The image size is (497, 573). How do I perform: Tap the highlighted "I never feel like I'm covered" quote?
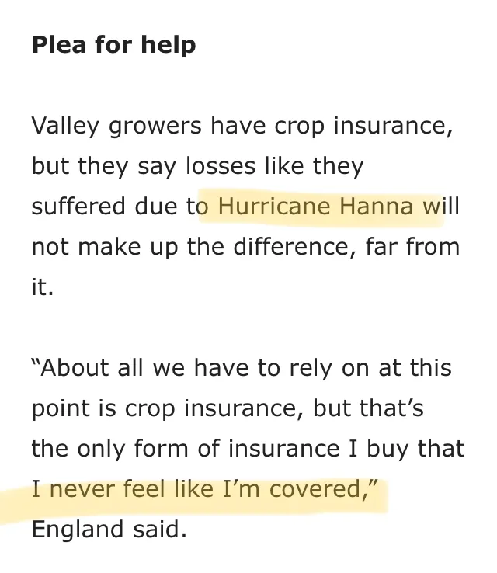(x=200, y=488)
